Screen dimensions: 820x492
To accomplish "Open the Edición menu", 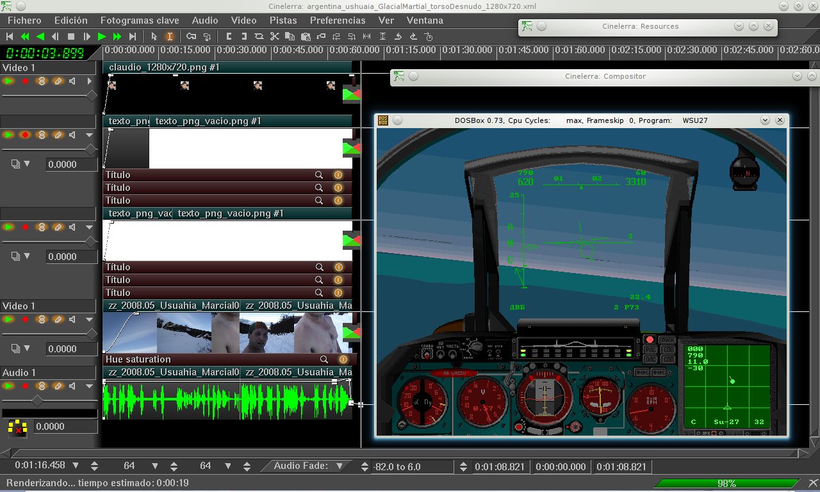I will [71, 20].
